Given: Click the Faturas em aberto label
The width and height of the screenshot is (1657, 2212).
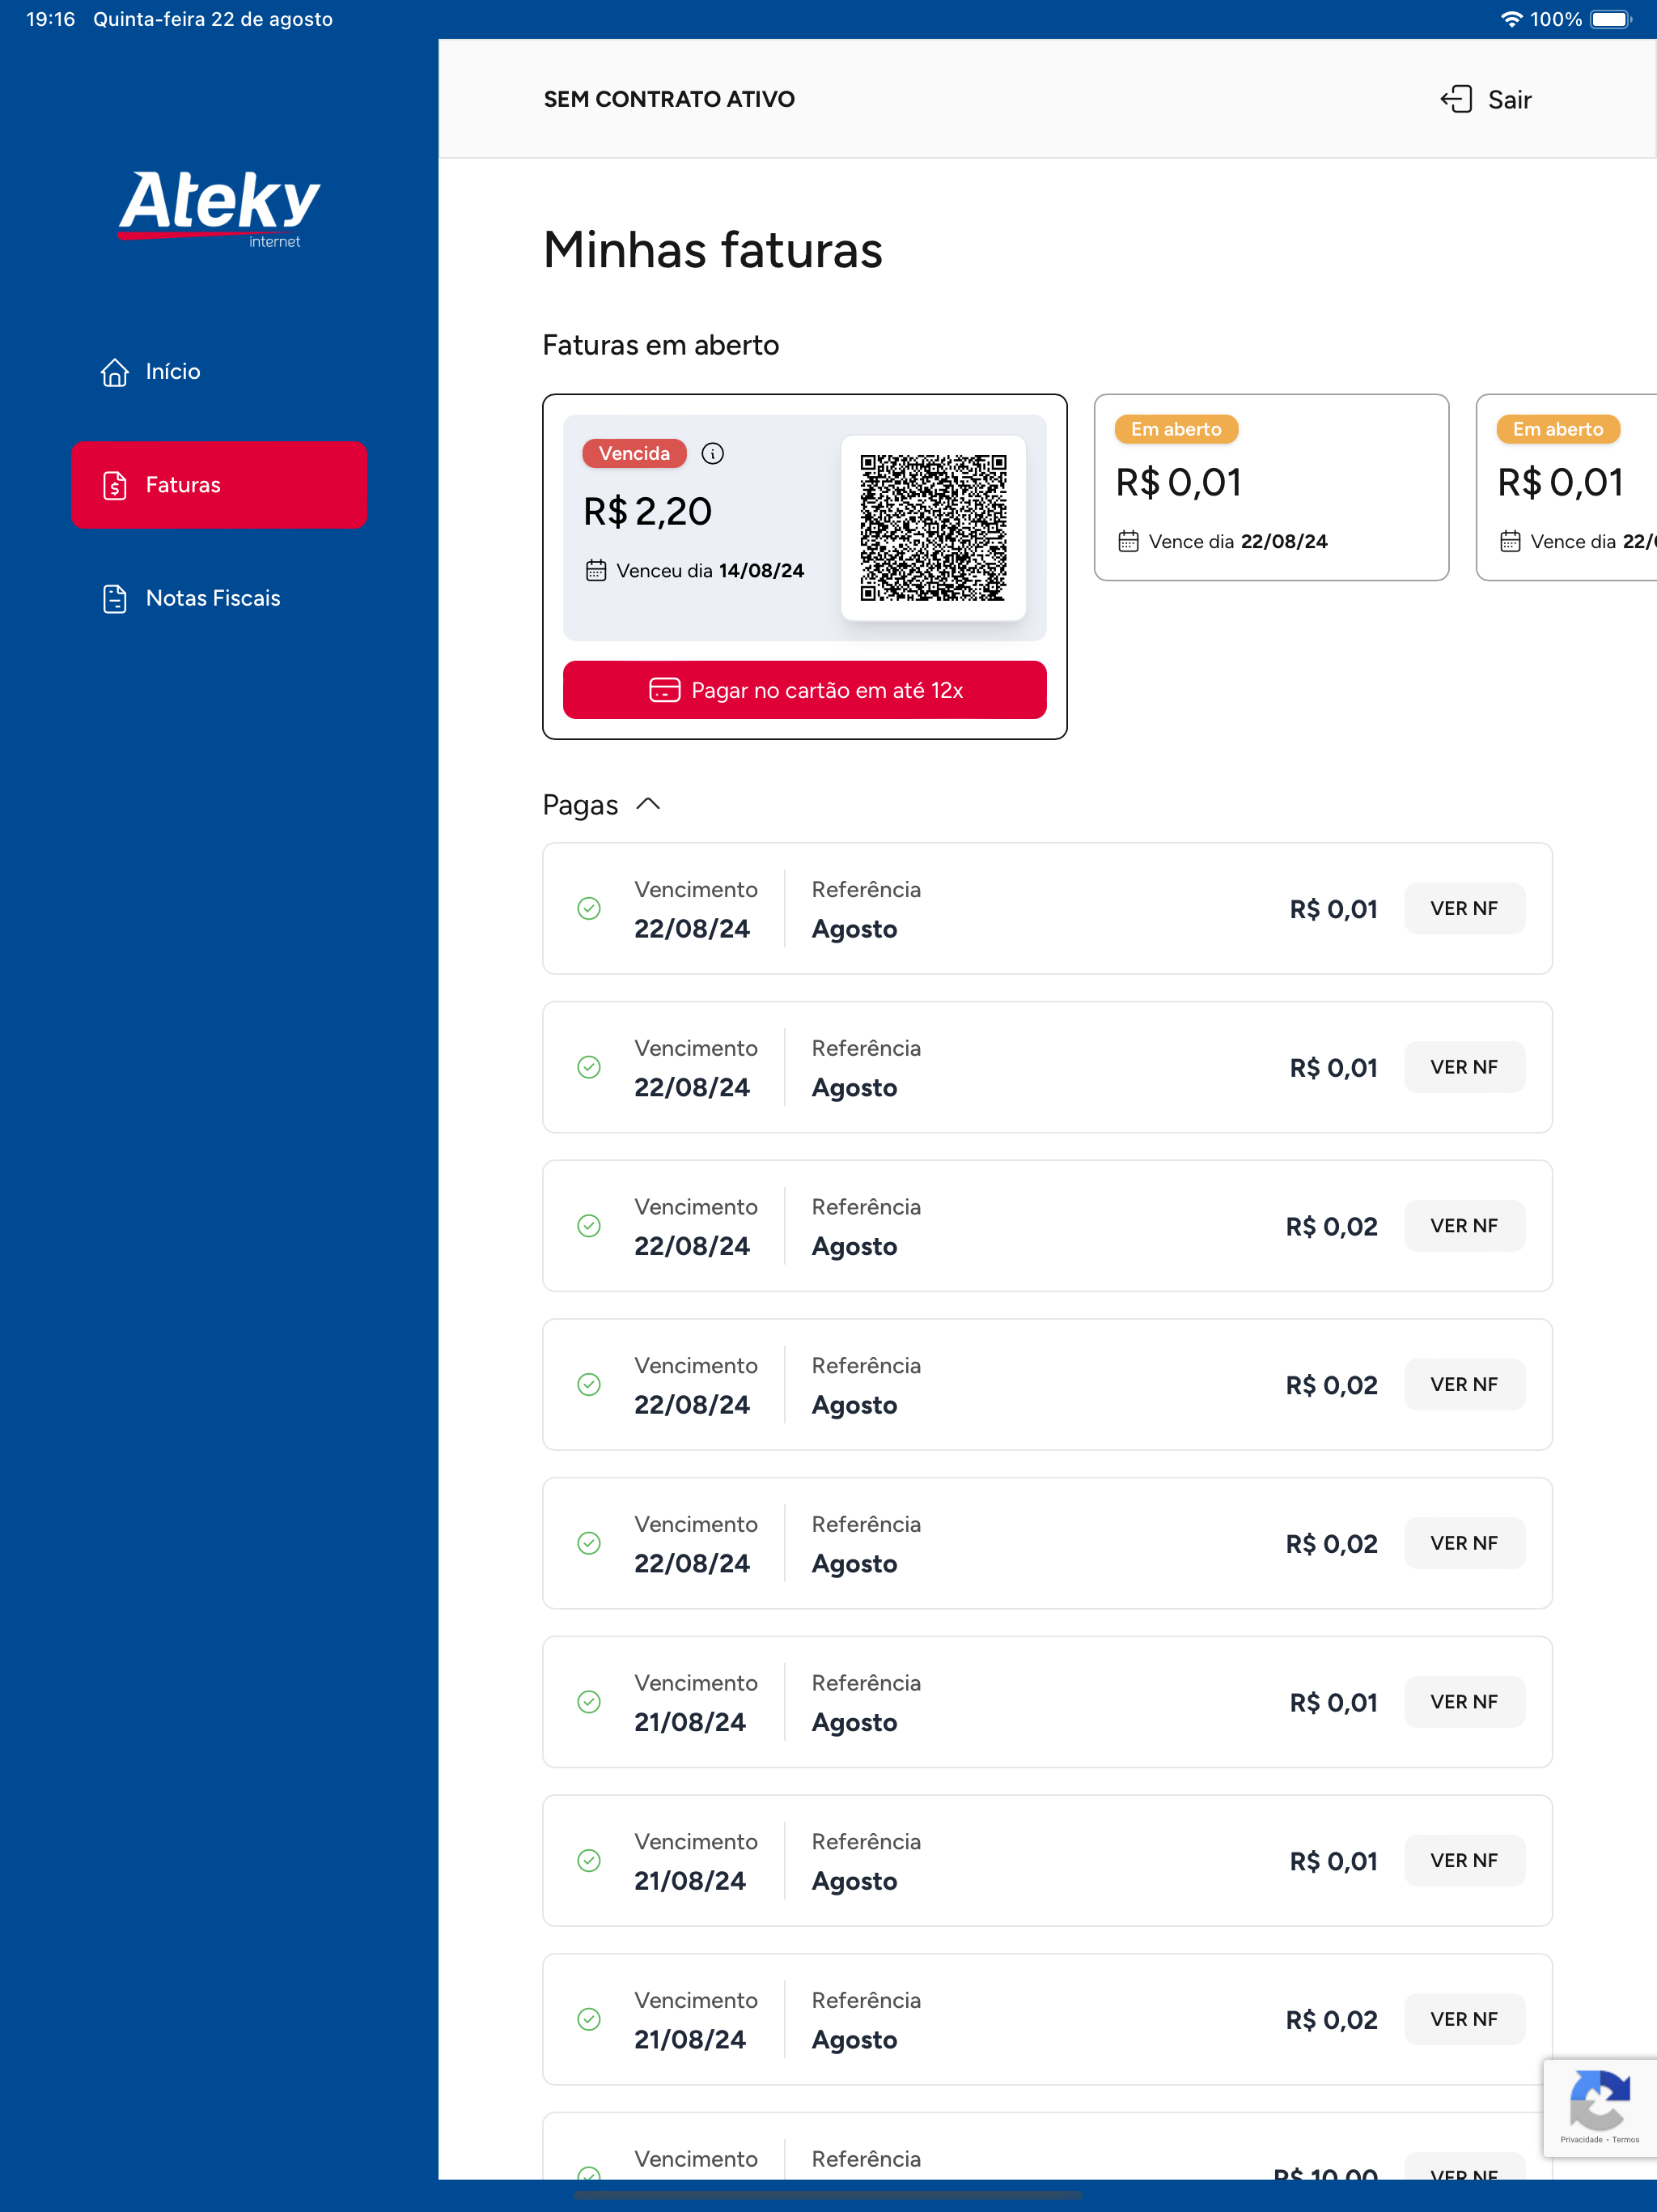Looking at the screenshot, I should (660, 345).
